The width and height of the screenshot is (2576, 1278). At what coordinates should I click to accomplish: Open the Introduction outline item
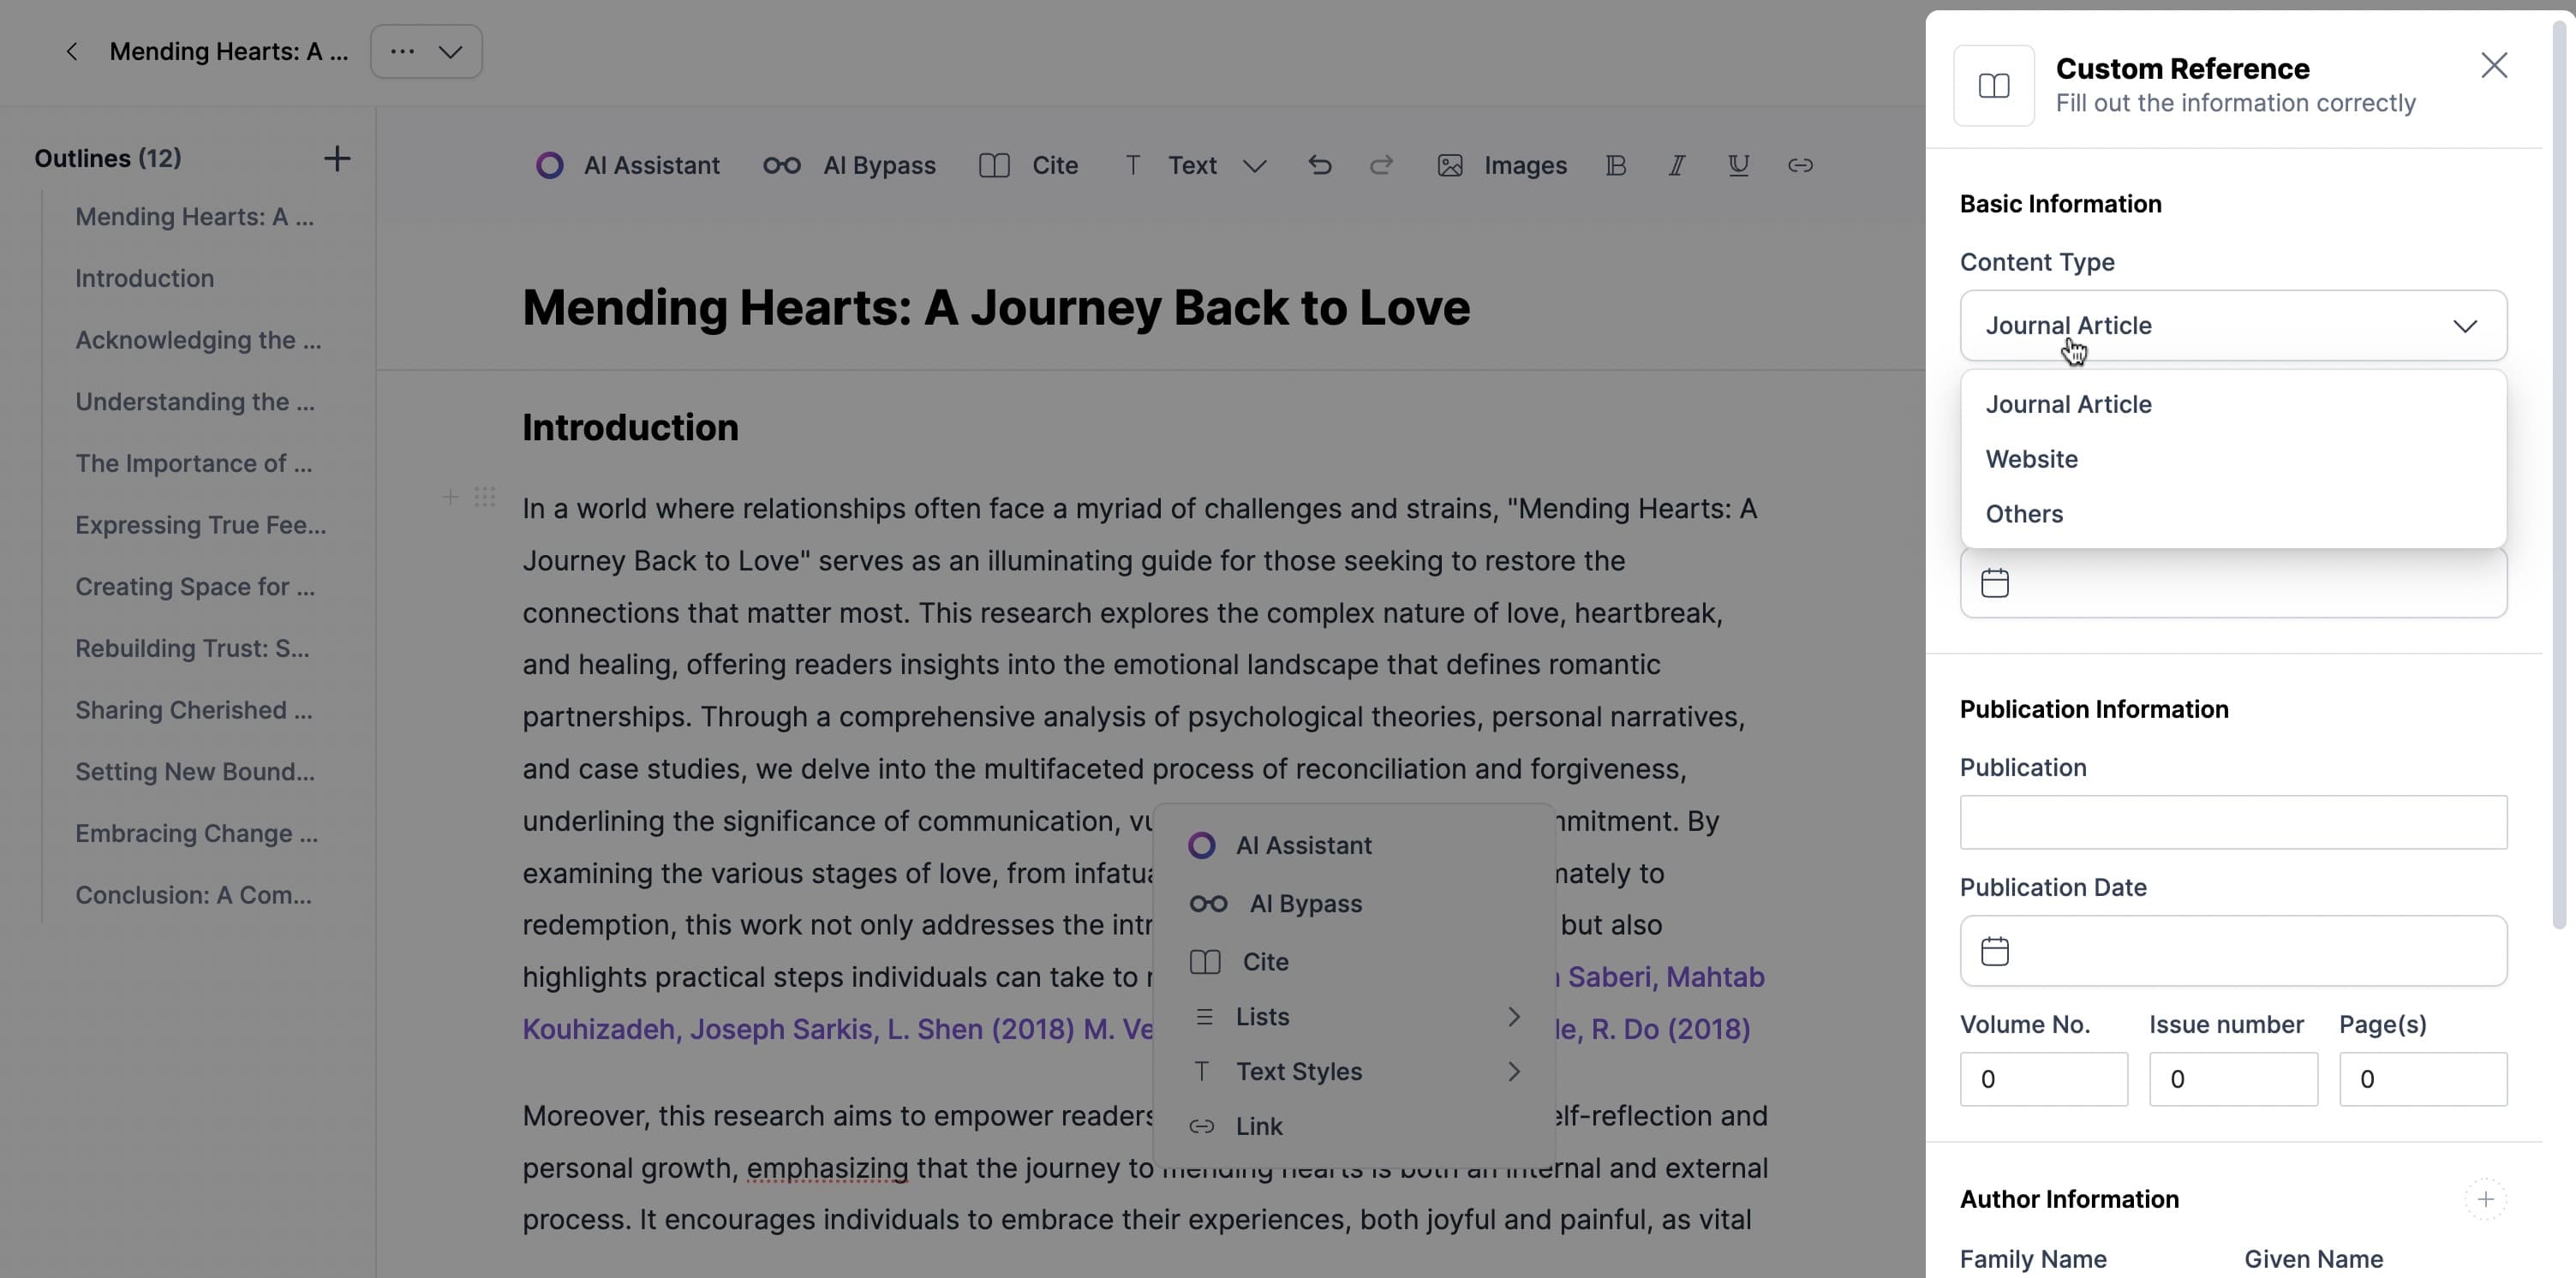tap(144, 278)
